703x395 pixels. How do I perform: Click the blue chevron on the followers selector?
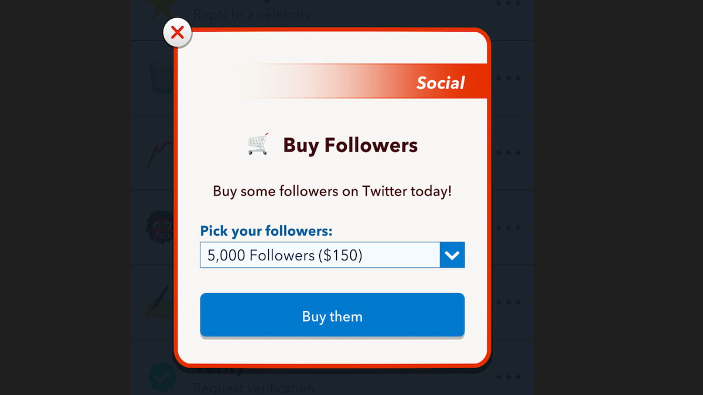tap(452, 255)
